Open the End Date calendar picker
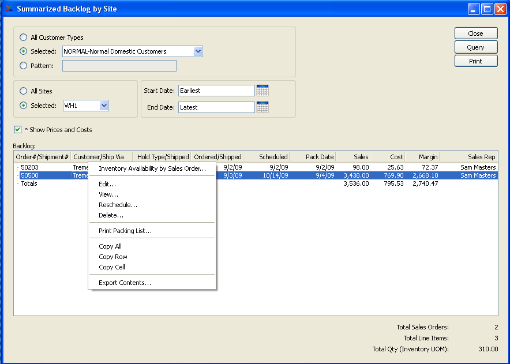The height and width of the screenshot is (364, 510). point(262,107)
